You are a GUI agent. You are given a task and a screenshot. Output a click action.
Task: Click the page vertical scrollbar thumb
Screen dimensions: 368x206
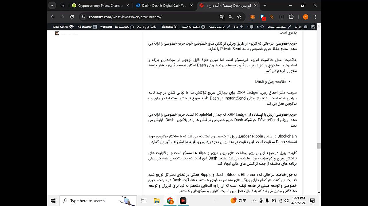click(x=319, y=146)
